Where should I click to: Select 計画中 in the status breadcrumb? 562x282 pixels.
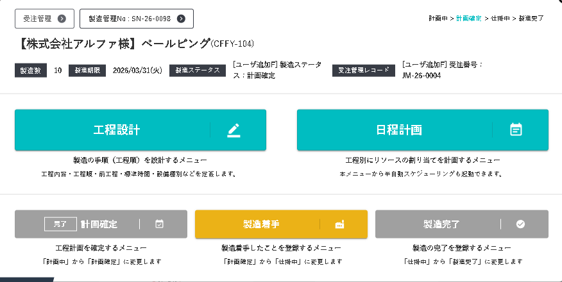coord(438,18)
